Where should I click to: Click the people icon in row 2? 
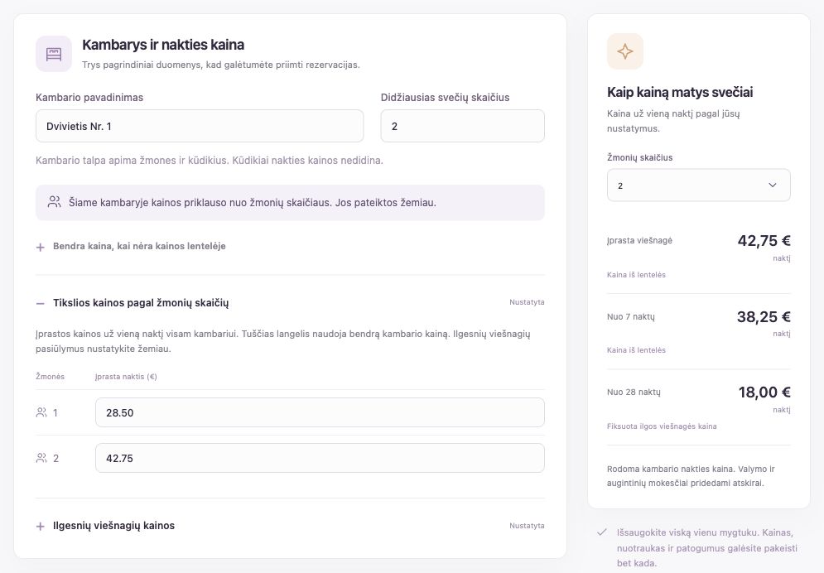click(x=41, y=459)
